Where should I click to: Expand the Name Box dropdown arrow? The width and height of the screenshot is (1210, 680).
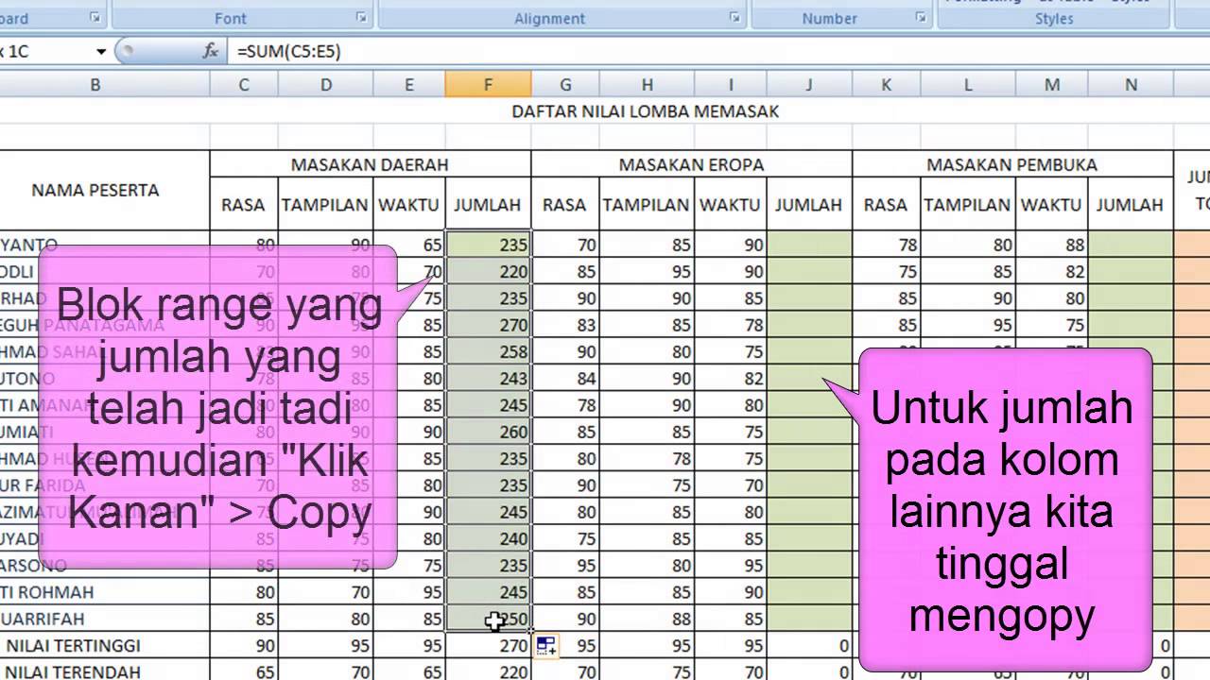101,51
